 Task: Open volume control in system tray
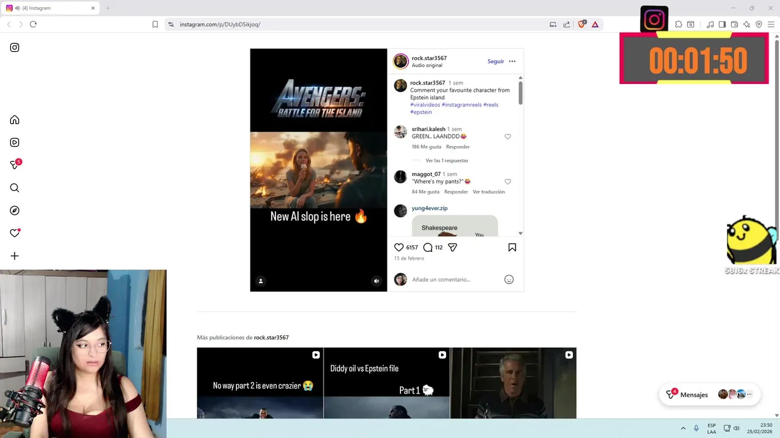(x=736, y=428)
